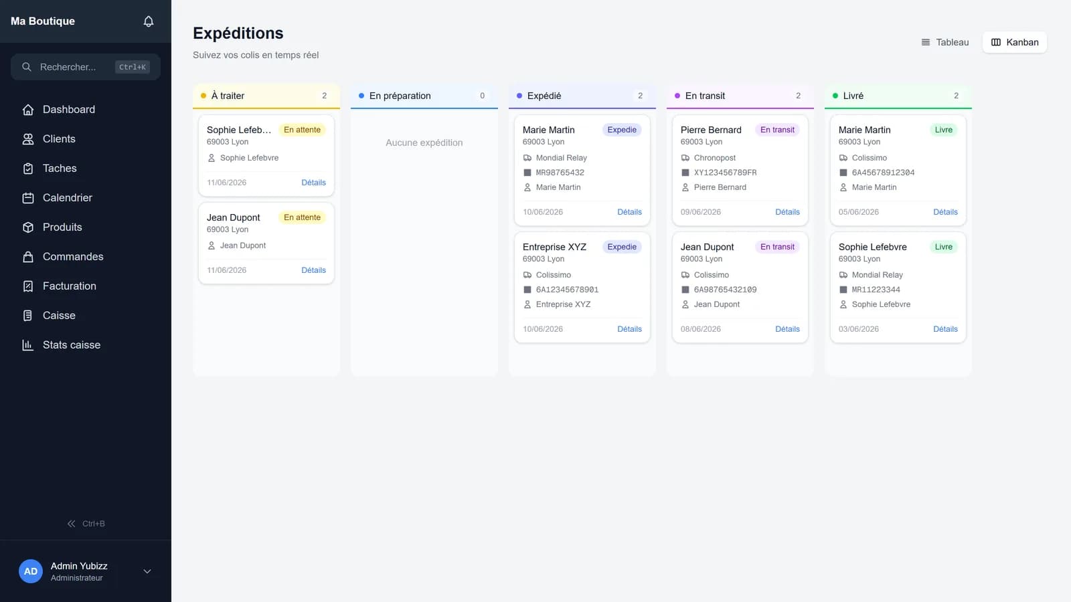The height and width of the screenshot is (602, 1071).
Task: Click truck icon beside Mondial Relay in Expédié Marie Martin card
Action: point(527,158)
